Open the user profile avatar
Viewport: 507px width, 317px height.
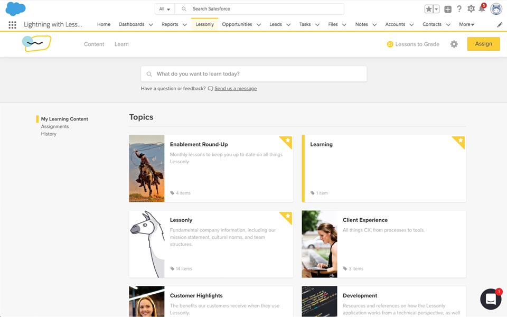coord(496,9)
